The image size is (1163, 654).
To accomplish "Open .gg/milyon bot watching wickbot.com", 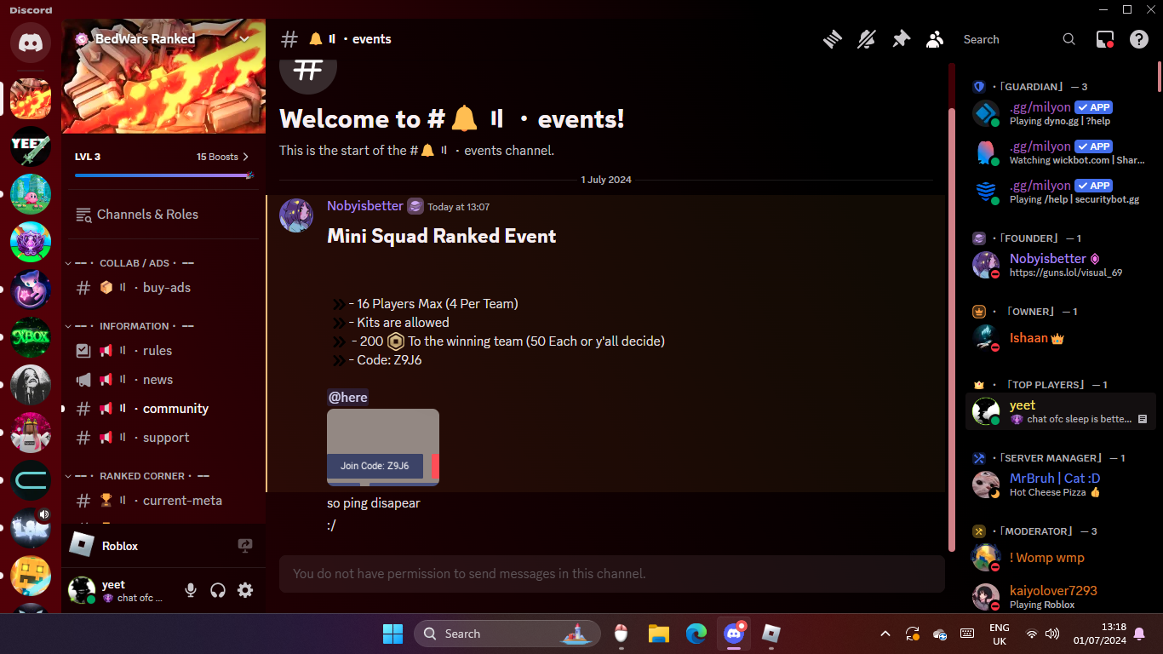I will point(1061,152).
